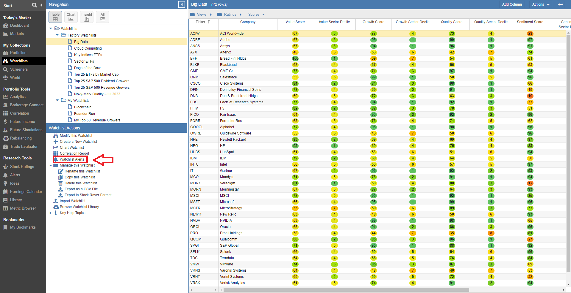Click BFH Value Score badge 100
Image resolution: width=571 pixels, height=293 pixels.
[x=295, y=58]
